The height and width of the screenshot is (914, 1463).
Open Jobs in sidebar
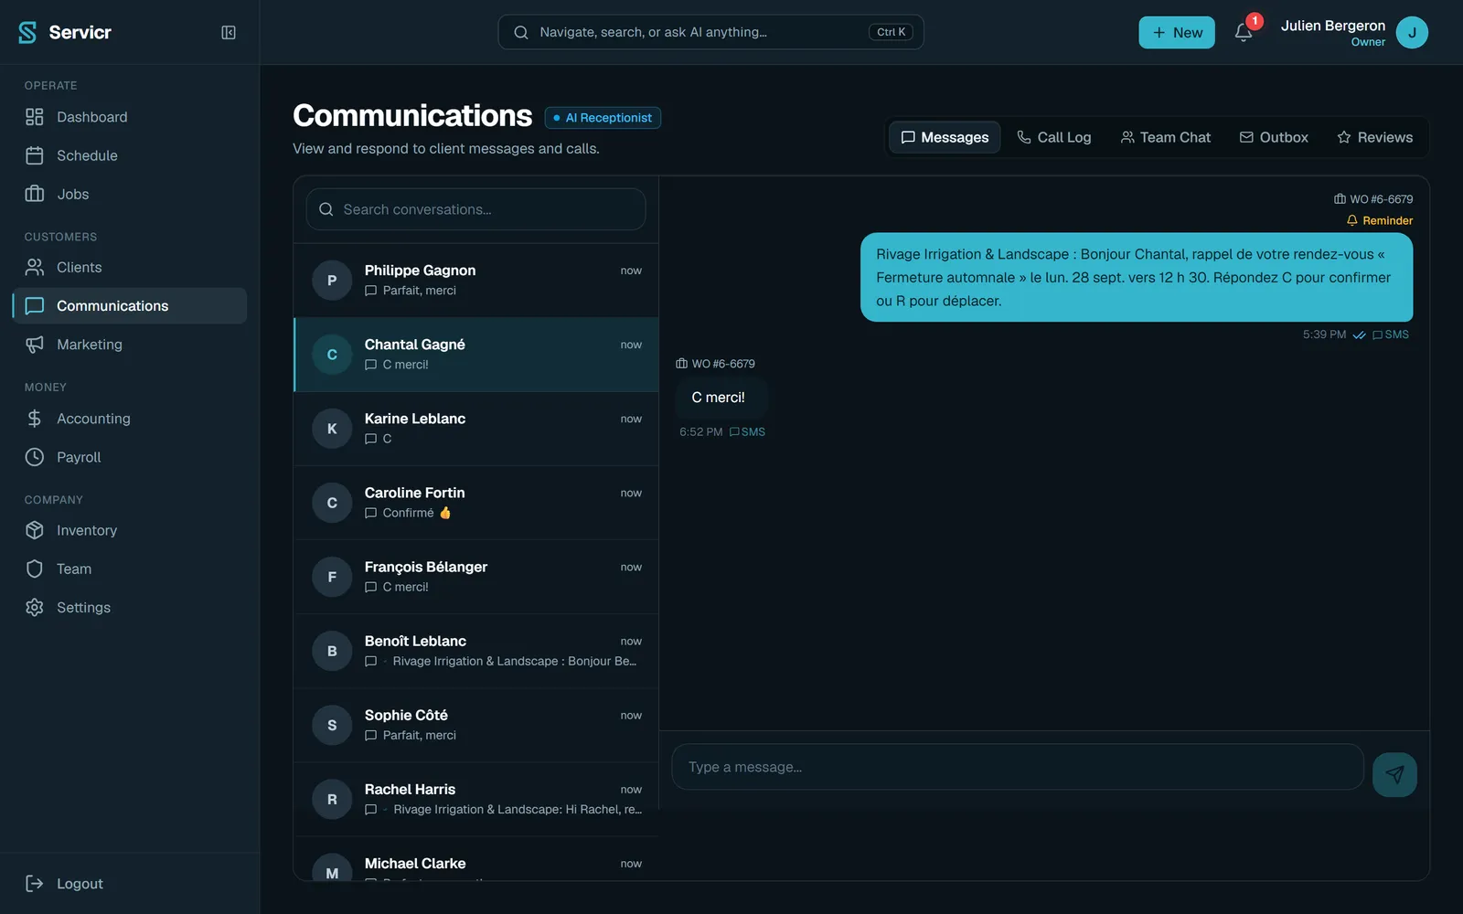pos(130,194)
